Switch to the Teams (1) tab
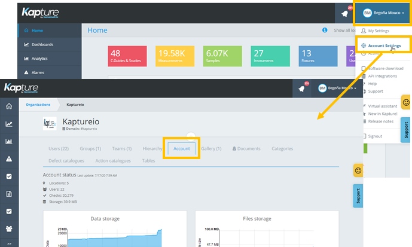The image size is (412, 247). point(121,149)
